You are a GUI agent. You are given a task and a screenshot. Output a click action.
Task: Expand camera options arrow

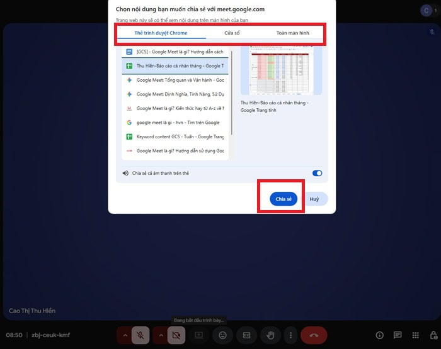coord(161,336)
